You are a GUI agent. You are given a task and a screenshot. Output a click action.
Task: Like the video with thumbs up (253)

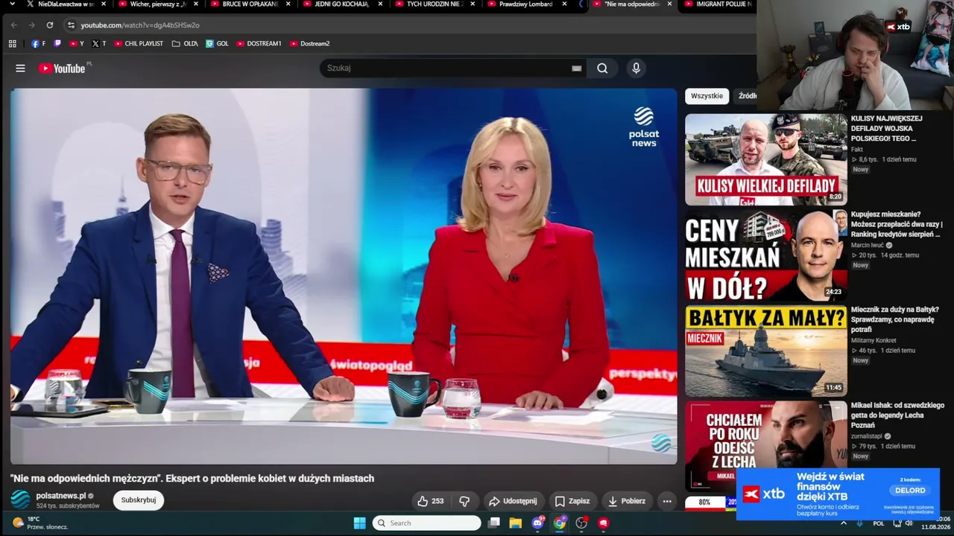pyautogui.click(x=431, y=501)
